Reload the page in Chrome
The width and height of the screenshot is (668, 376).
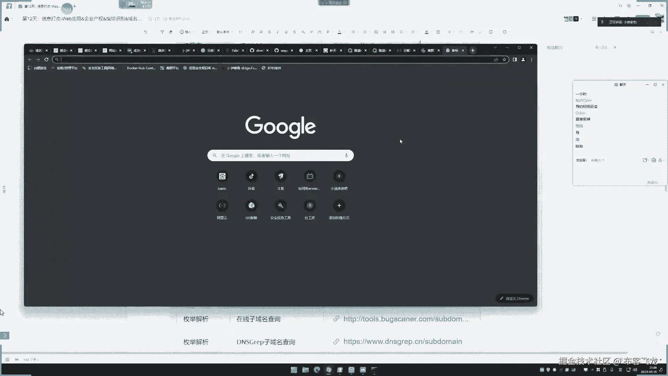[x=46, y=60]
